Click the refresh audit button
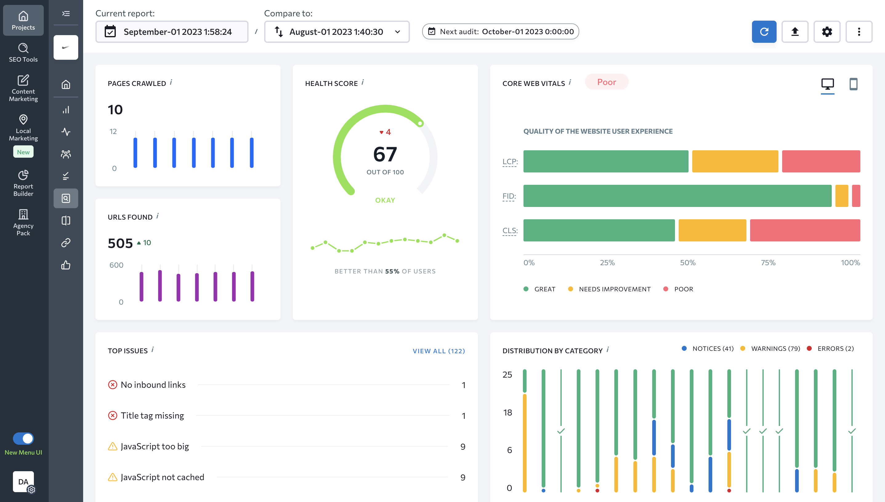Viewport: 885px width, 502px height. 764,32
